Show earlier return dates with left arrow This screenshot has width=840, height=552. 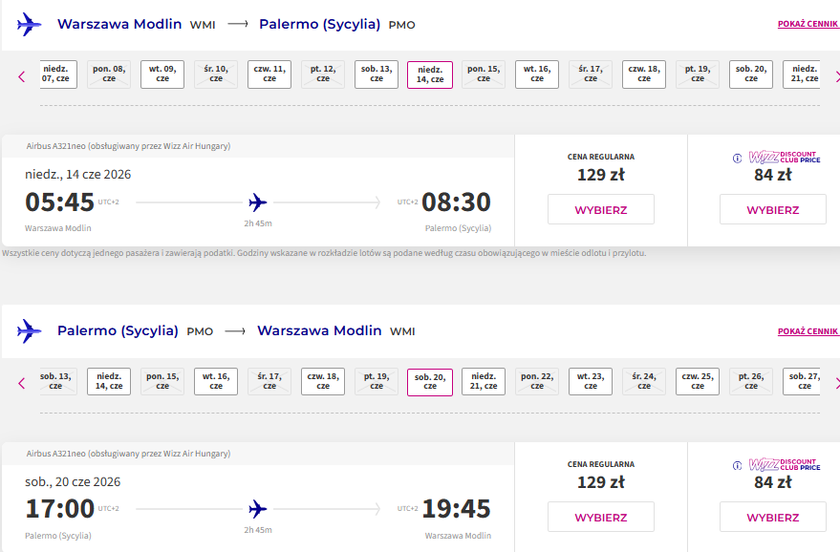tap(21, 383)
